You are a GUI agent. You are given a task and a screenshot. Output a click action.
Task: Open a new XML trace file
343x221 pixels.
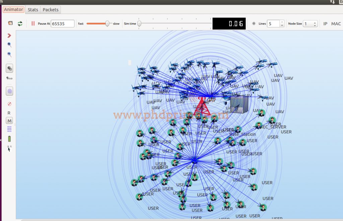coord(10,23)
